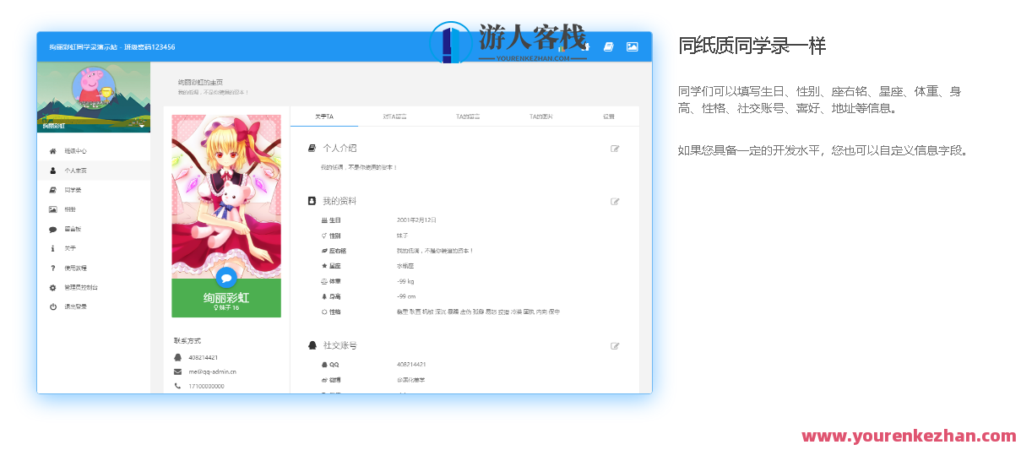Viewport: 1021px width, 450px height.
Task: Click the 管理员控制台 menu label
Action: click(81, 287)
